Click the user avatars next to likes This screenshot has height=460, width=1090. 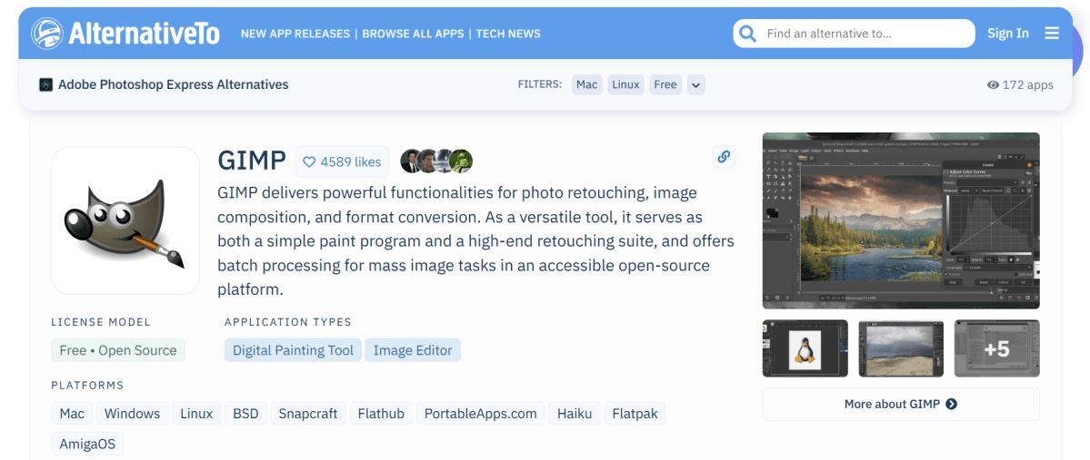(x=436, y=161)
